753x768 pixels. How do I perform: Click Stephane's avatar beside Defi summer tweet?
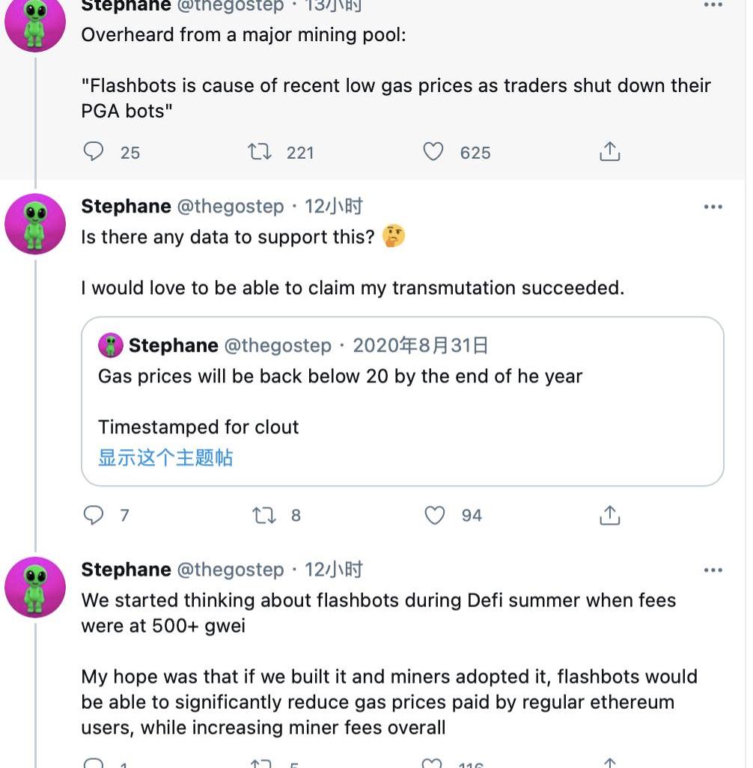(x=35, y=587)
